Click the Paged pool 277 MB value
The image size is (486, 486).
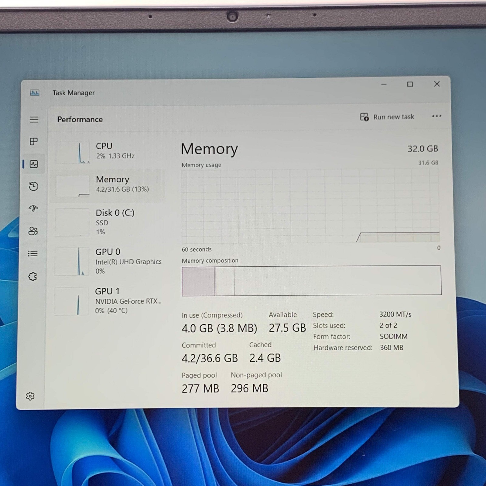click(x=200, y=388)
